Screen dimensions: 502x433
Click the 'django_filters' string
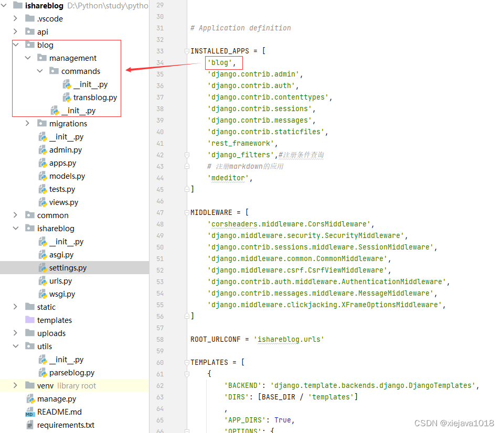tap(241, 155)
